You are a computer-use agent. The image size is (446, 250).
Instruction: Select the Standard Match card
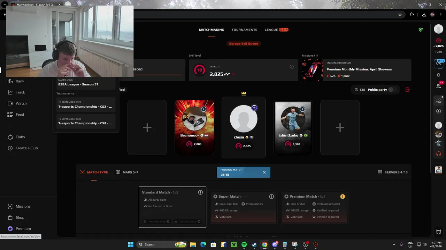point(172,207)
